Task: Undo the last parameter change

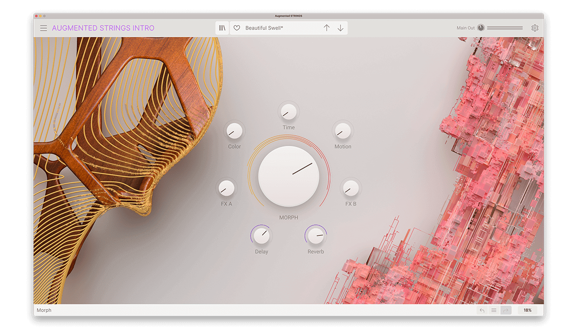Action: pyautogui.click(x=482, y=310)
